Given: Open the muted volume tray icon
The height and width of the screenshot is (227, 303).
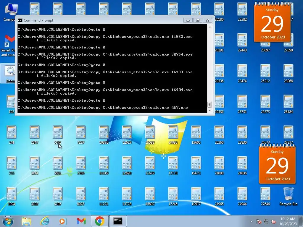Looking at the screenshot, I should coord(273,221).
